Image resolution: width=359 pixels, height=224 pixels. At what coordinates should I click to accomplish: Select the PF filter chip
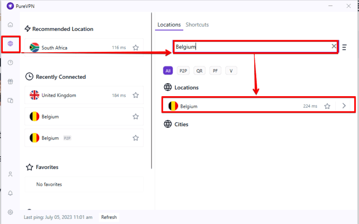click(x=215, y=70)
